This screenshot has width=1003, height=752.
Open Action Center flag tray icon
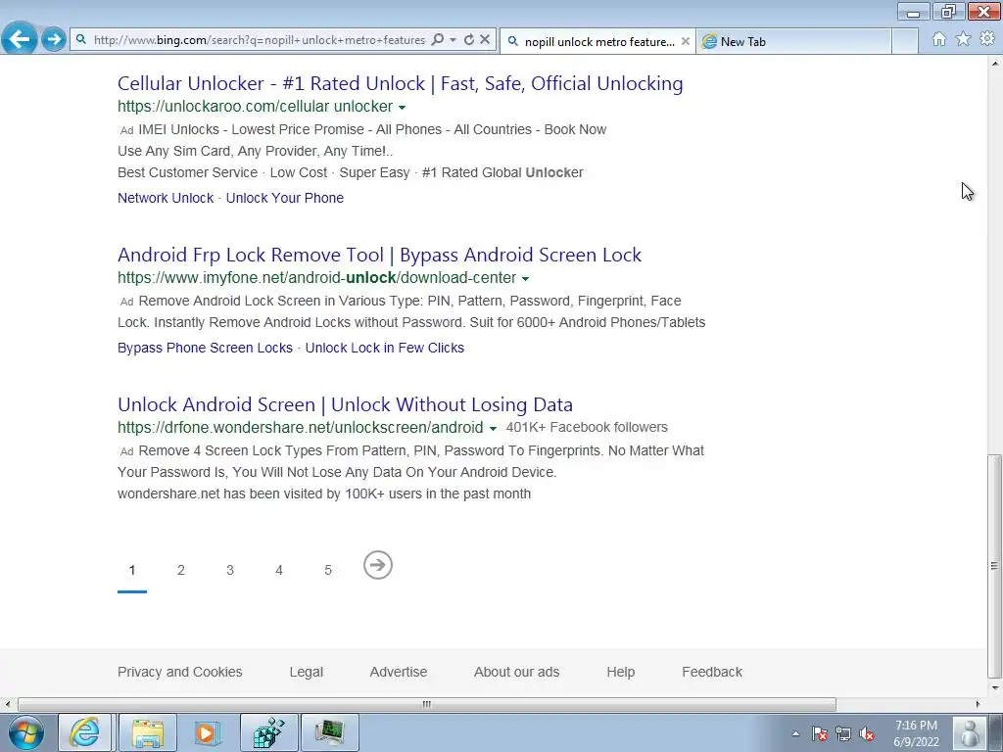(x=820, y=734)
